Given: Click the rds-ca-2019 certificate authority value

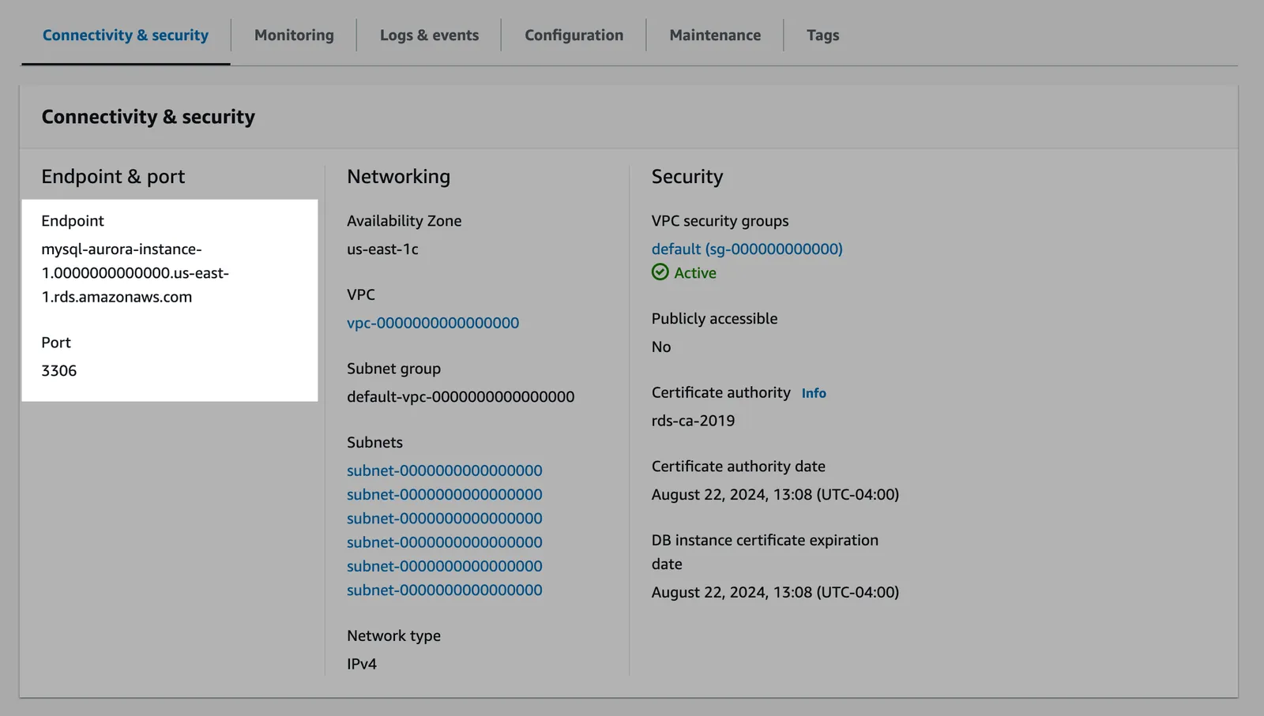Looking at the screenshot, I should click(x=693, y=420).
